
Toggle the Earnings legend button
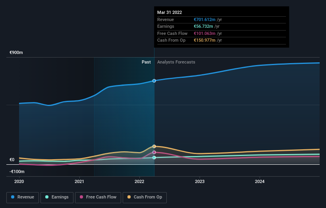coord(57,197)
